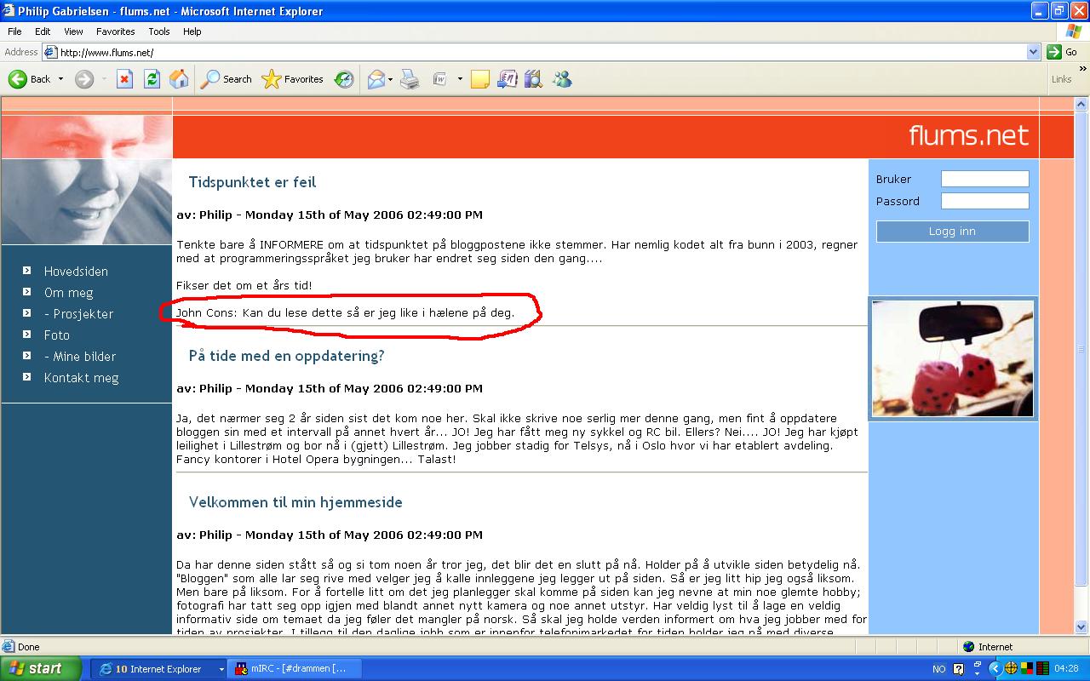Screen dimensions: 1090x681
Task: Open the Search pane with magnifier icon
Action: 227,79
